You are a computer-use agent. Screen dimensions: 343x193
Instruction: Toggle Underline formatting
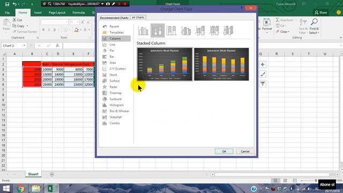[55, 30]
